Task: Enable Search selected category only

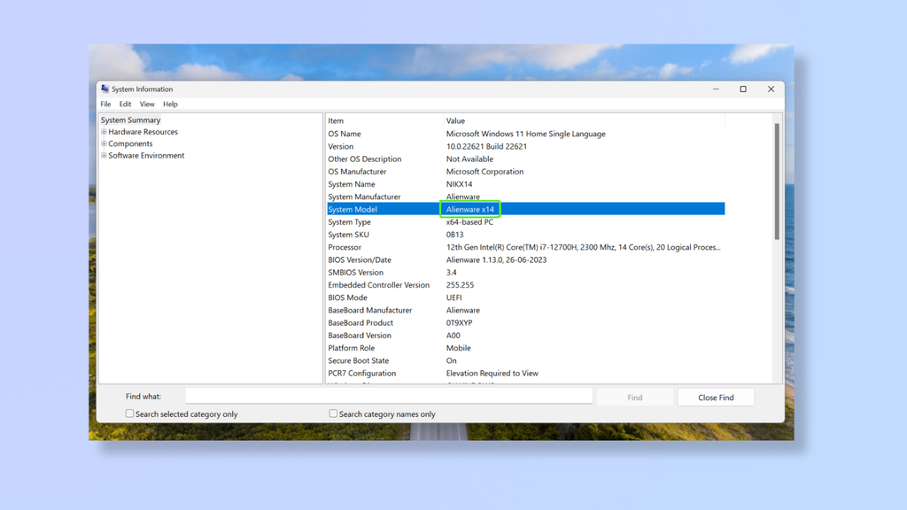Action: pos(128,413)
